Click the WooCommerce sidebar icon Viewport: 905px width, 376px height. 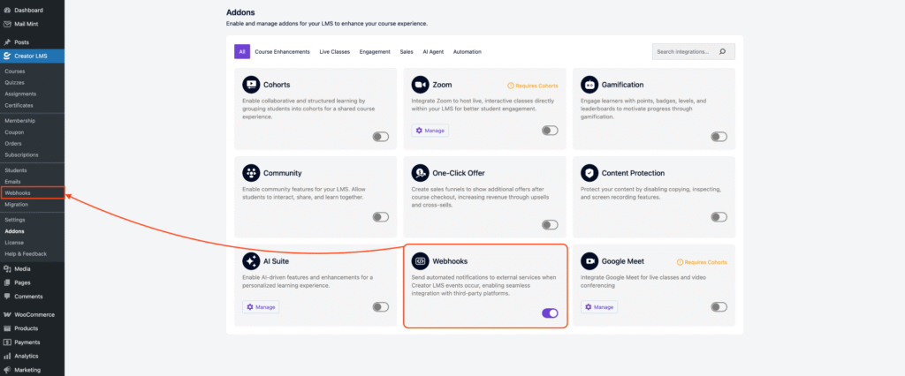[7, 315]
